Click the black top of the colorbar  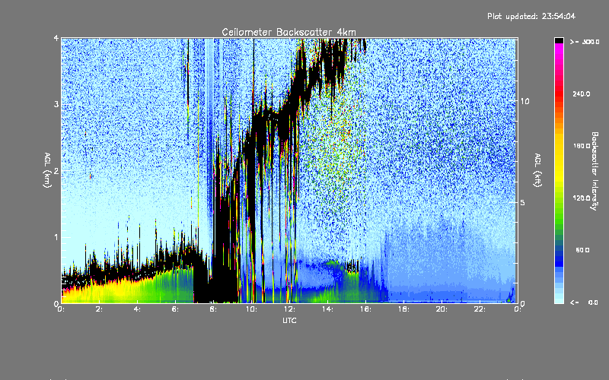[x=559, y=40]
